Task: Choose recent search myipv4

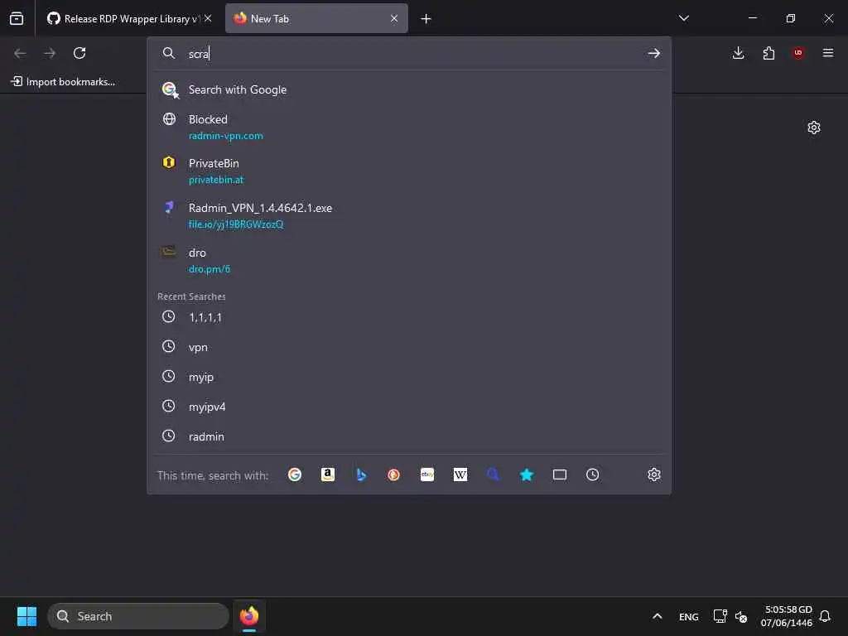Action: click(x=409, y=407)
